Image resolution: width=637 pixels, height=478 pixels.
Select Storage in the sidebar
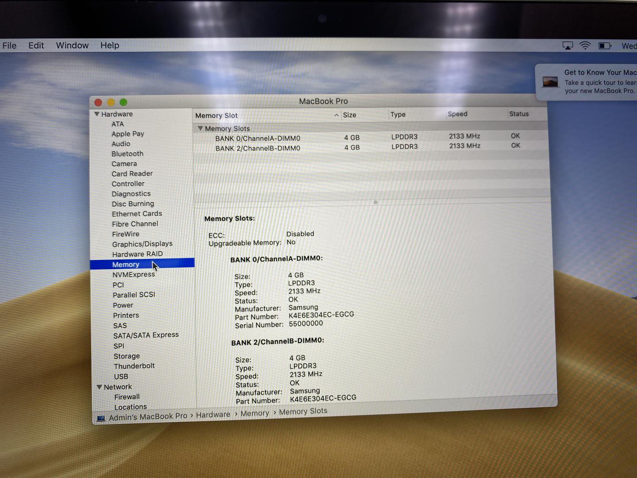coord(127,356)
